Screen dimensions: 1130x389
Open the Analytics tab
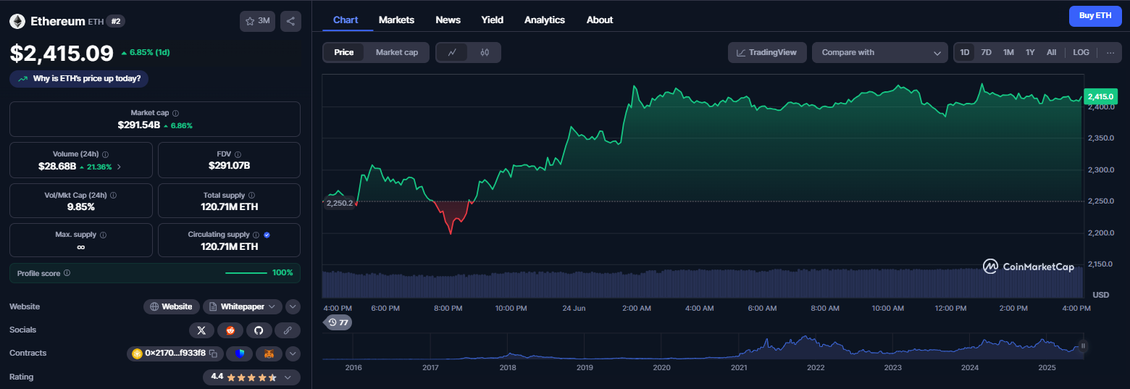pos(545,20)
